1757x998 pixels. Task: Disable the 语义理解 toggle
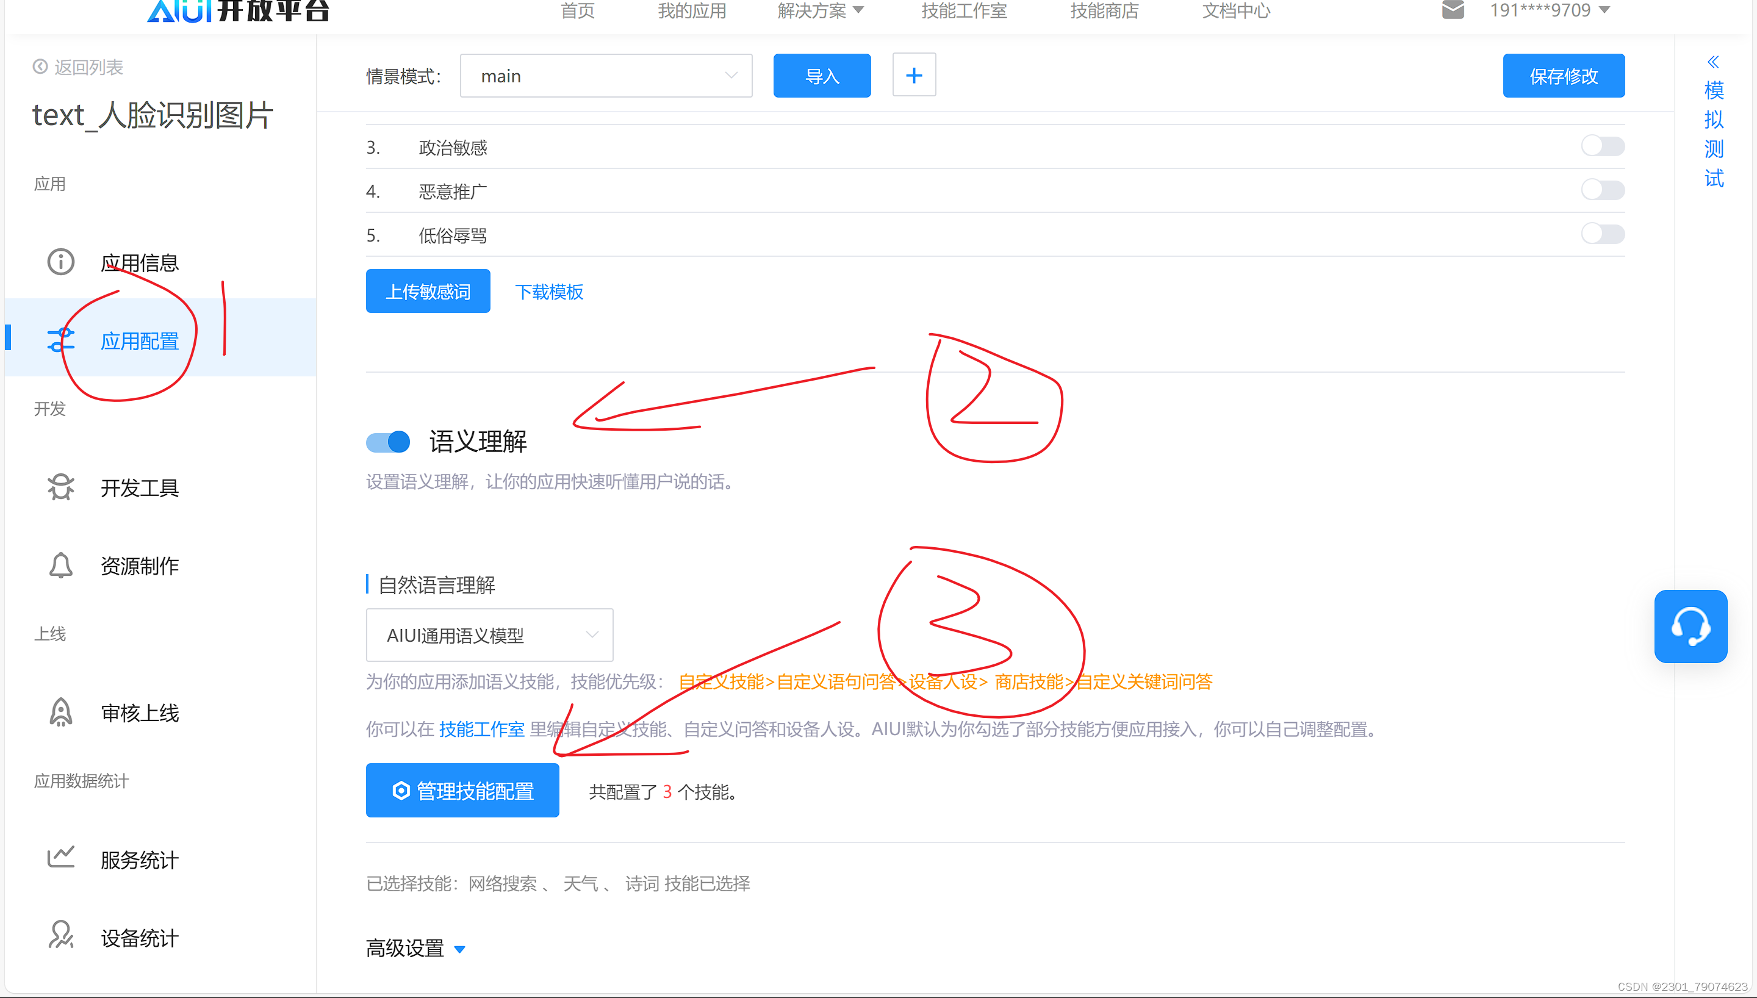point(387,442)
